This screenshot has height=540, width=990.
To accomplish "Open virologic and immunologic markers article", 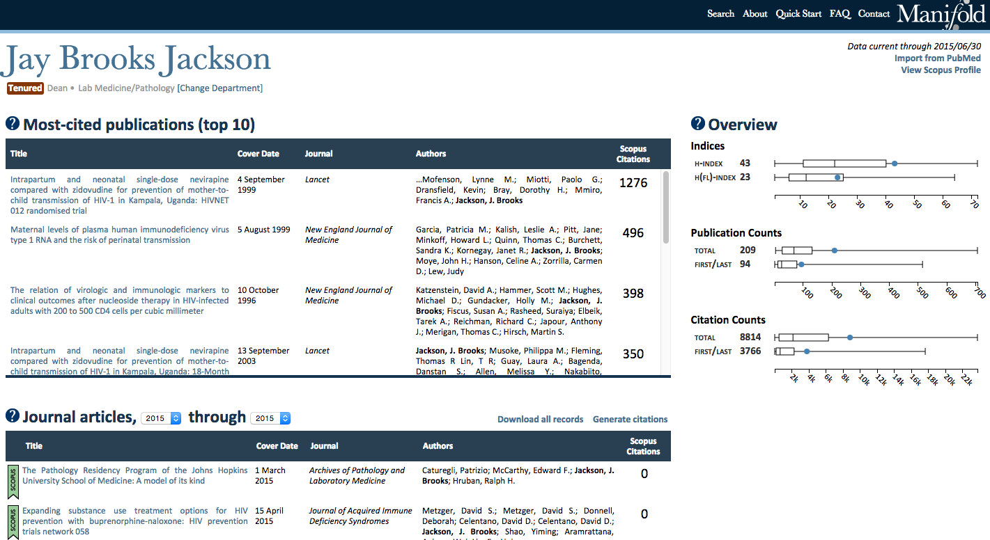I will click(x=120, y=301).
